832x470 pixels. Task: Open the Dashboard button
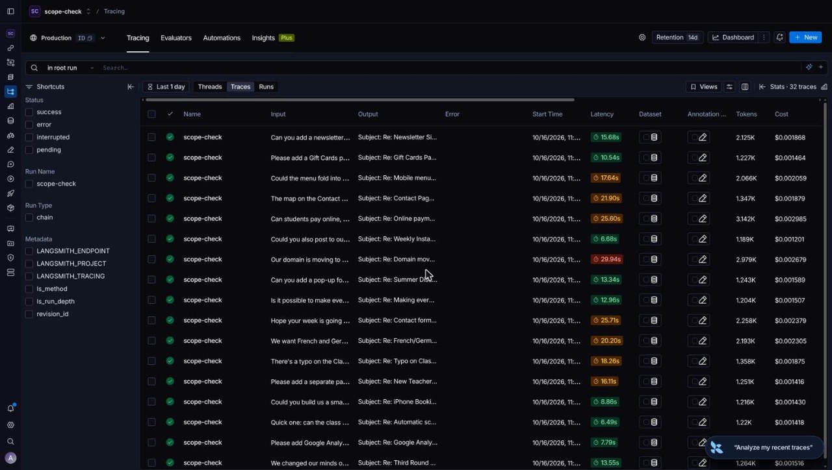point(733,38)
